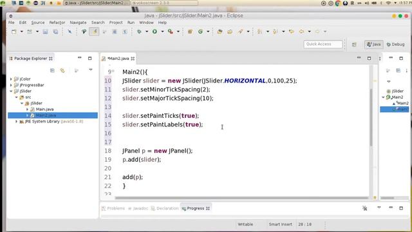Open the New file dropdown arrow

(x=21, y=32)
